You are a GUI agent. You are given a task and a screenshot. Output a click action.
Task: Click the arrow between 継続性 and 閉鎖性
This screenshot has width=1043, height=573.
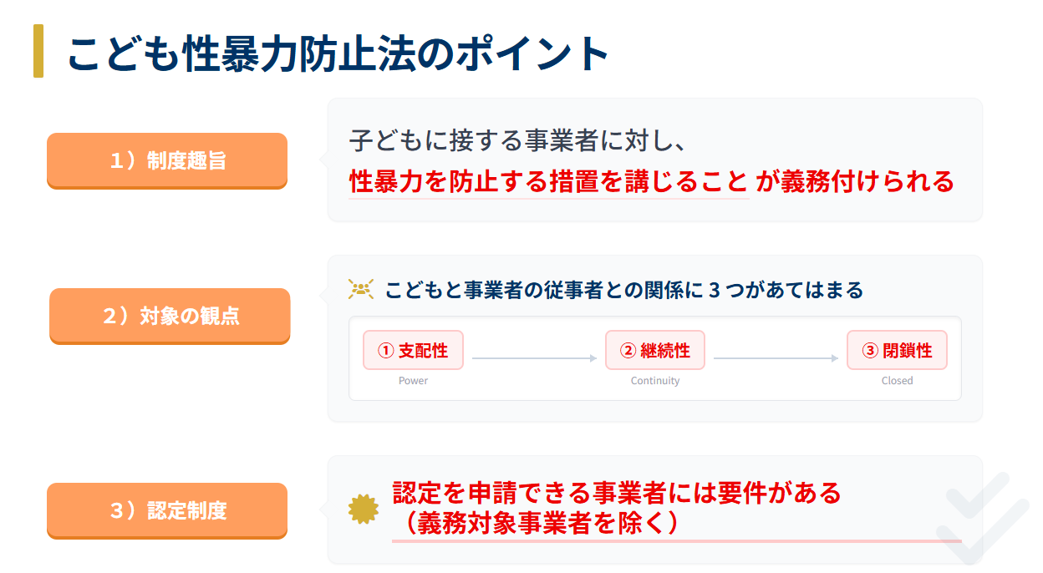776,358
